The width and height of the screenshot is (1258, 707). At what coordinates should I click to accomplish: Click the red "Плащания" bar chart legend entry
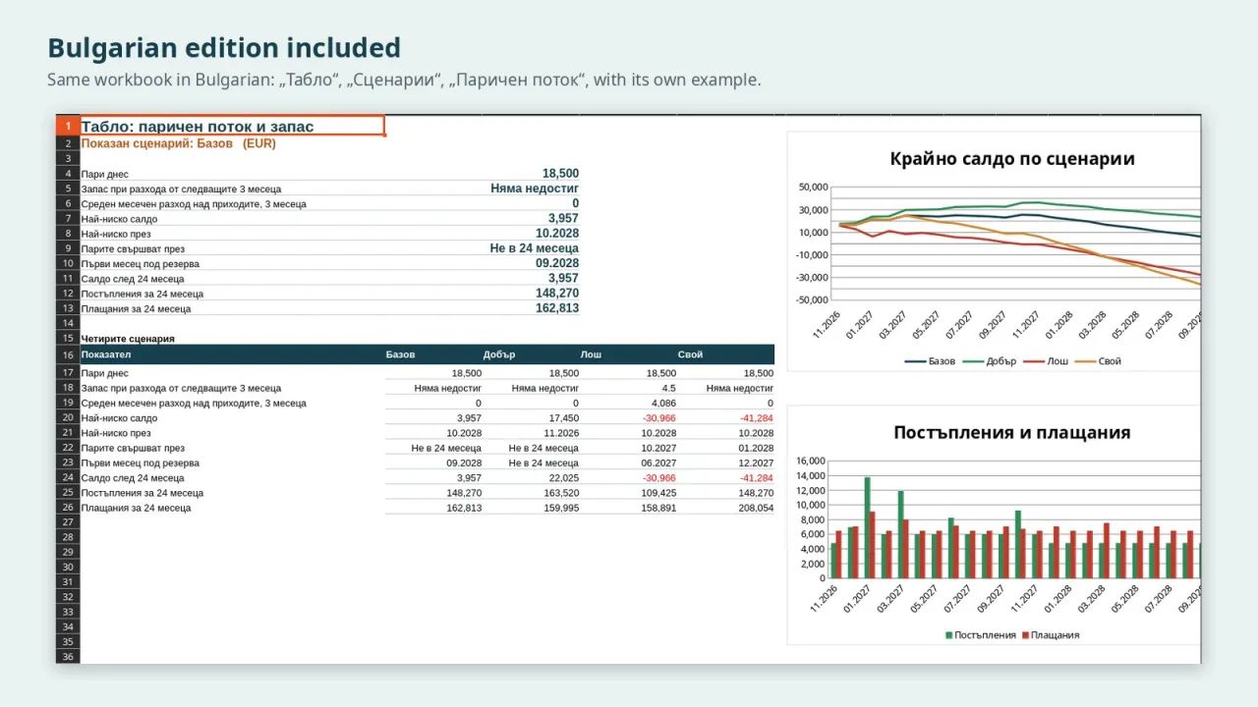pyautogui.click(x=1052, y=635)
